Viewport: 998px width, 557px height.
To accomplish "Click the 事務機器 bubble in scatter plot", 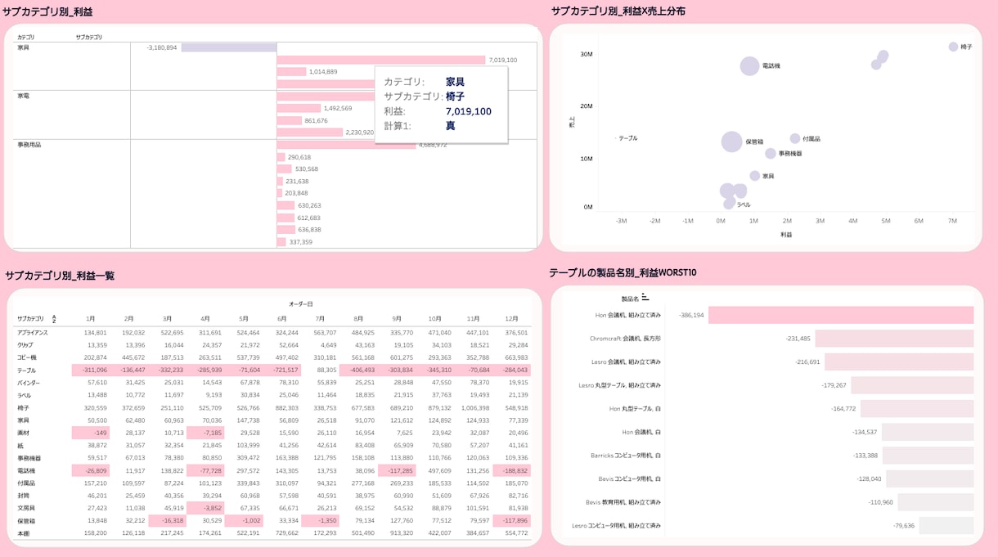I will tap(771, 154).
